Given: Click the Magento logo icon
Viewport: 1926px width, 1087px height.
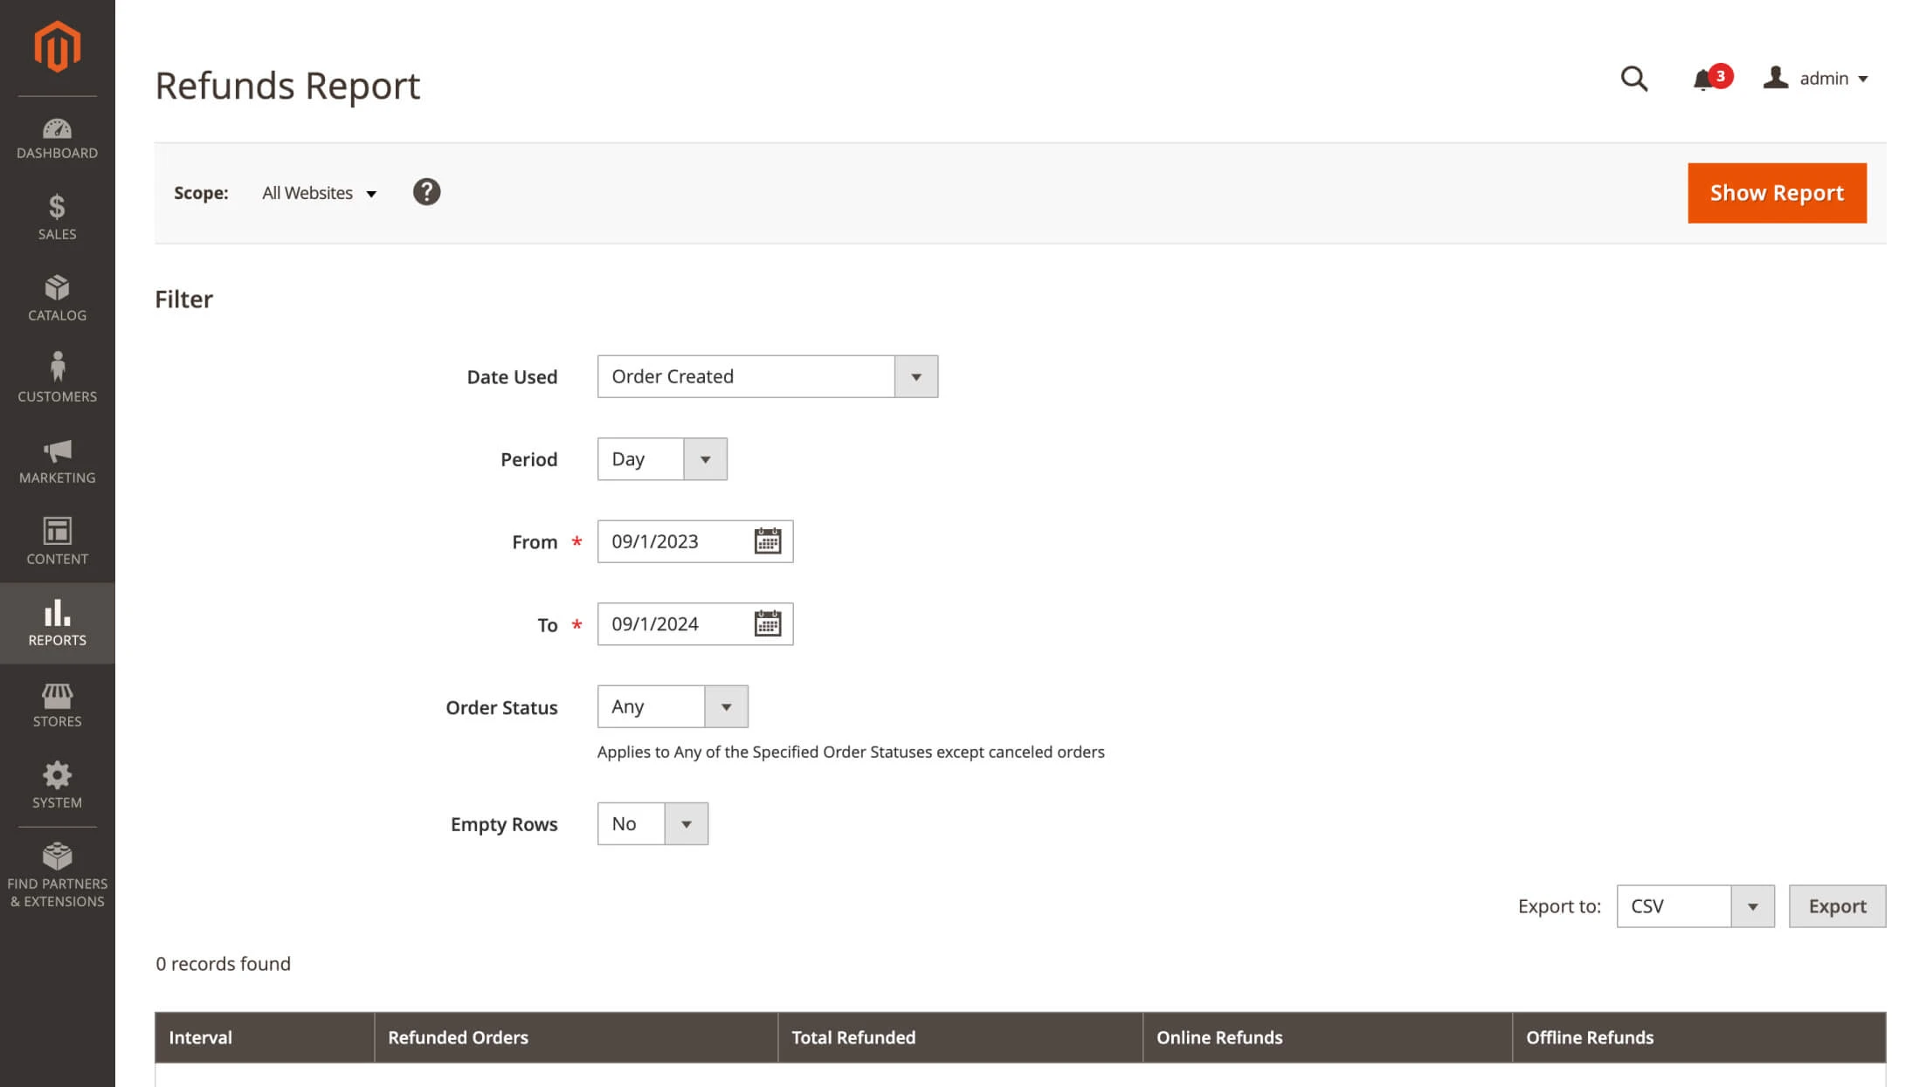Looking at the screenshot, I should 57,46.
